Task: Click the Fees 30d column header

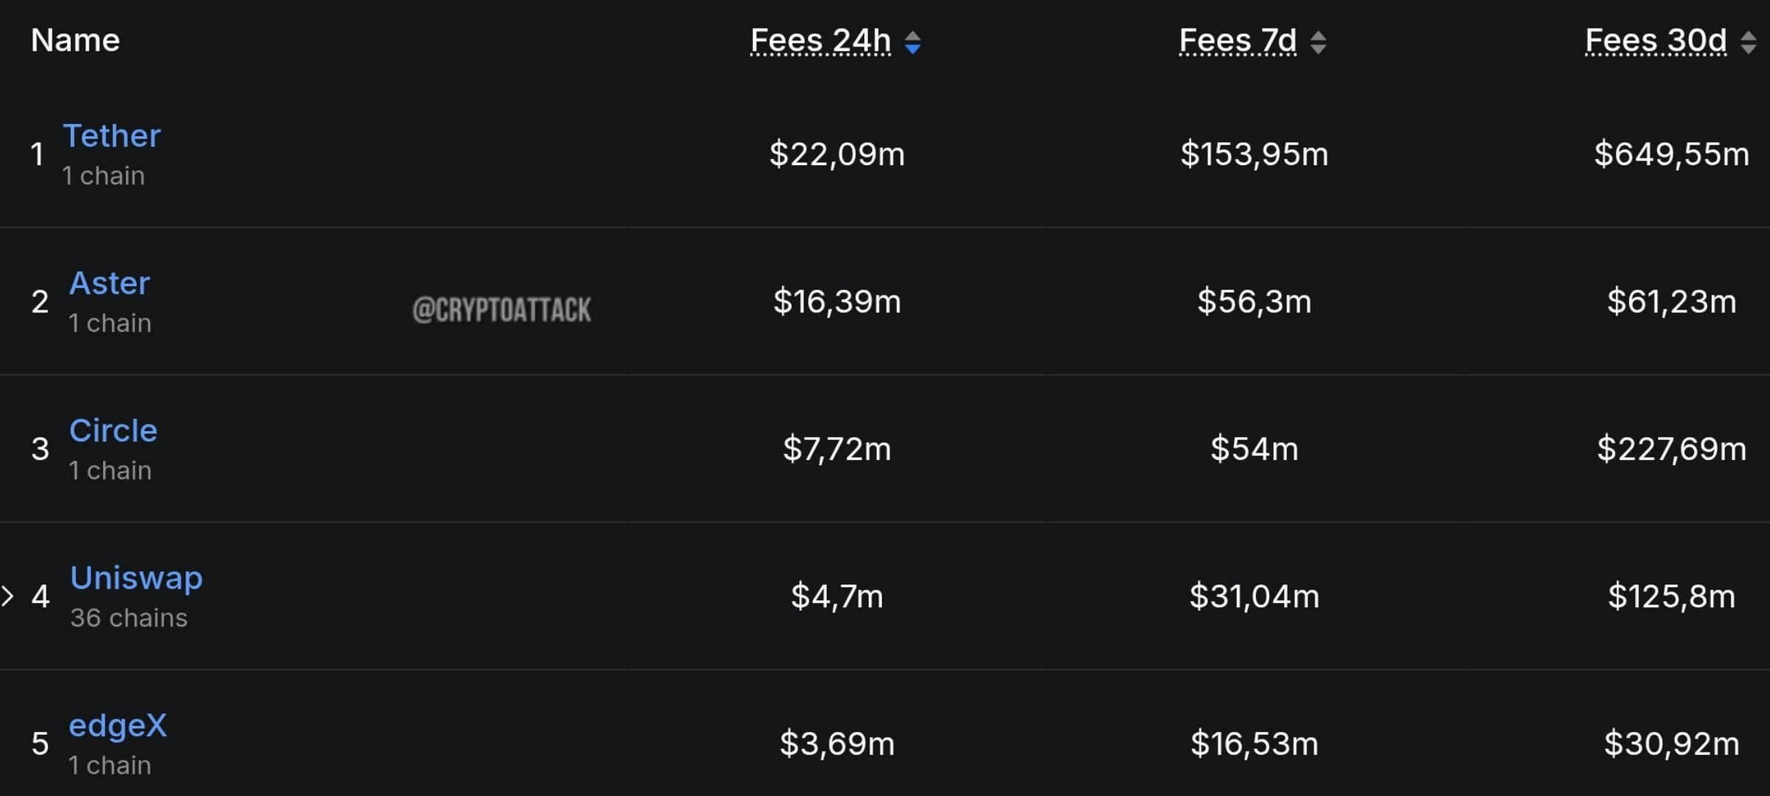Action: click(x=1656, y=41)
